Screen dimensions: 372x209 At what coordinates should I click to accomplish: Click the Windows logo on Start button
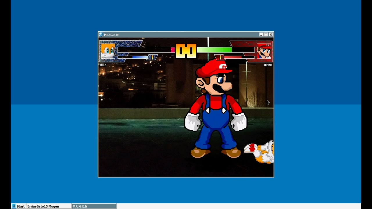14,206
